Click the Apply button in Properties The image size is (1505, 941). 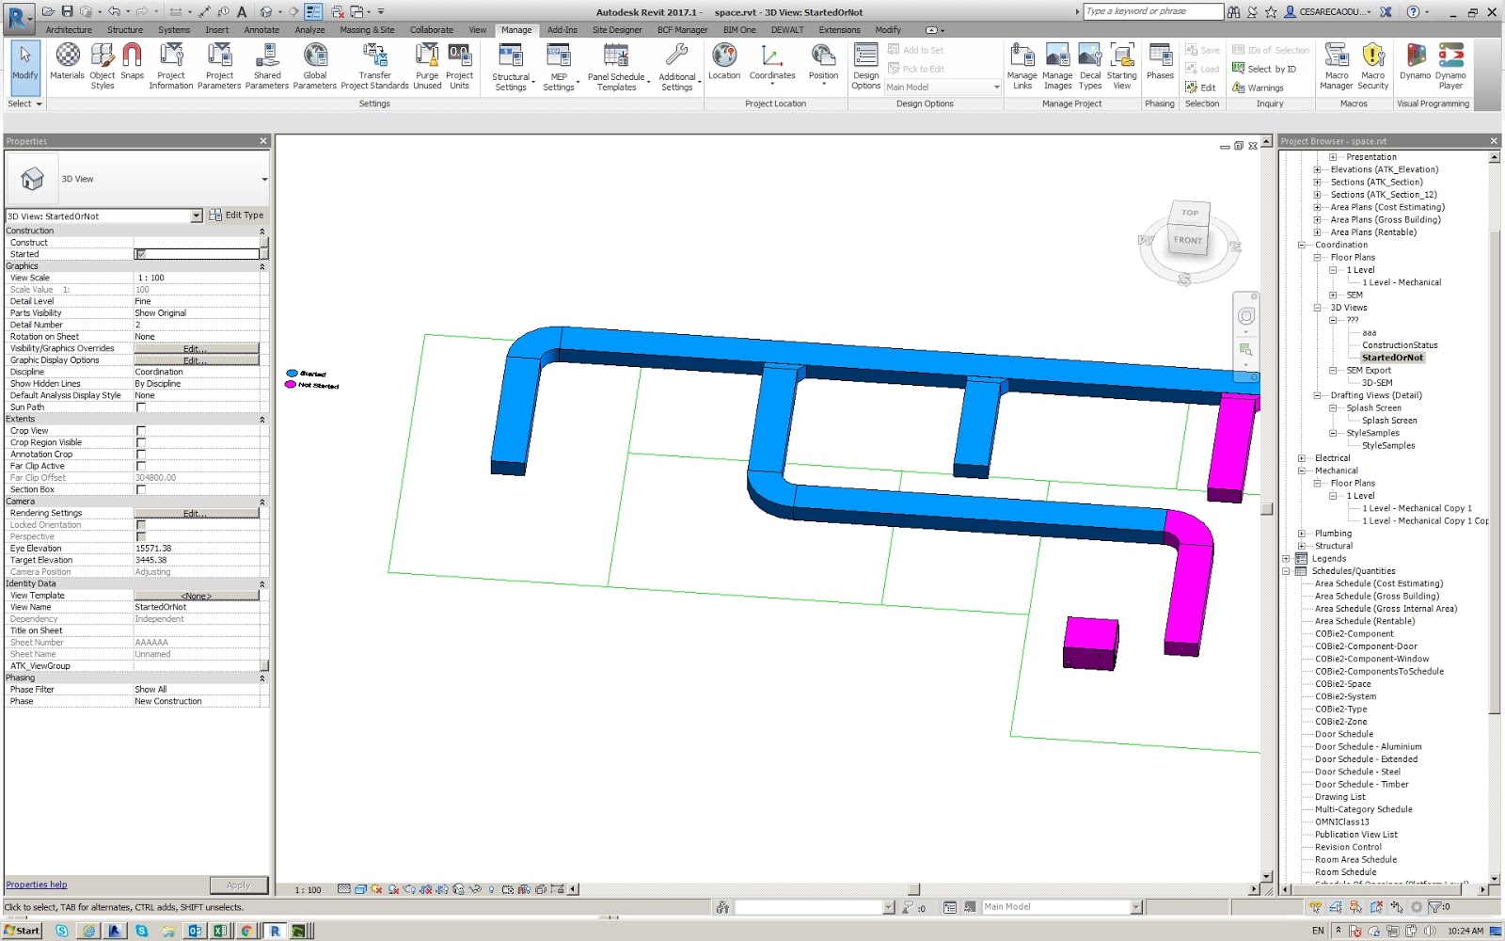(x=238, y=884)
